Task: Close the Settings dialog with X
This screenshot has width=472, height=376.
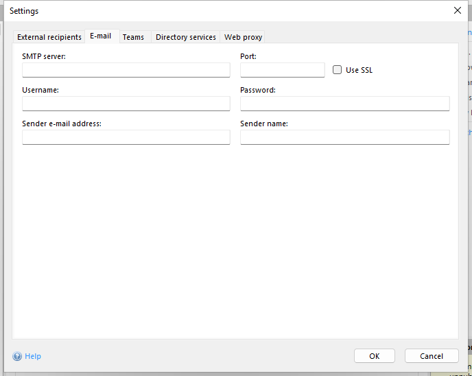Action: click(458, 10)
